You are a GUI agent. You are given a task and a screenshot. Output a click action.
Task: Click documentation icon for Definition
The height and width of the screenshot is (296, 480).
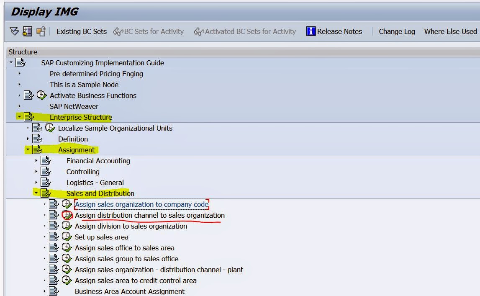[x=37, y=139]
